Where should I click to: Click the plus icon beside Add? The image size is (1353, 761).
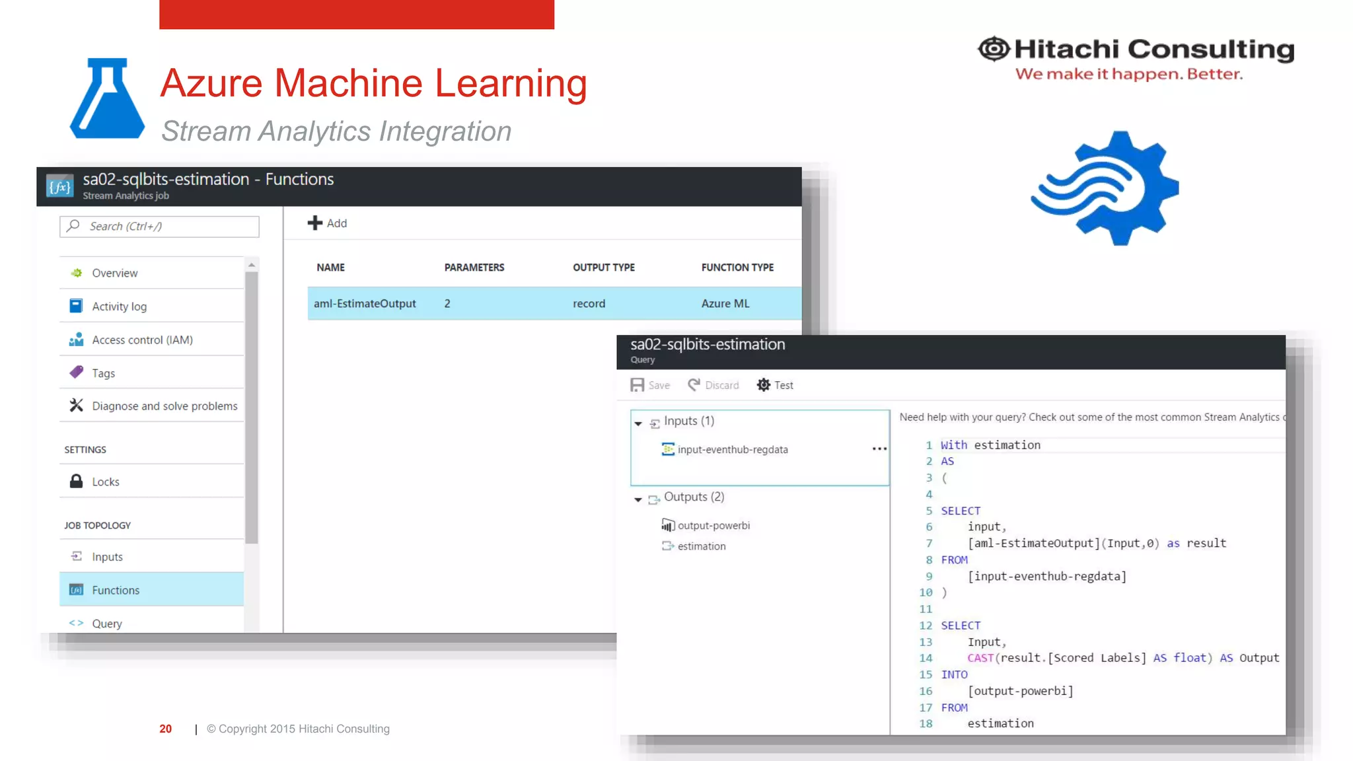pyautogui.click(x=315, y=223)
